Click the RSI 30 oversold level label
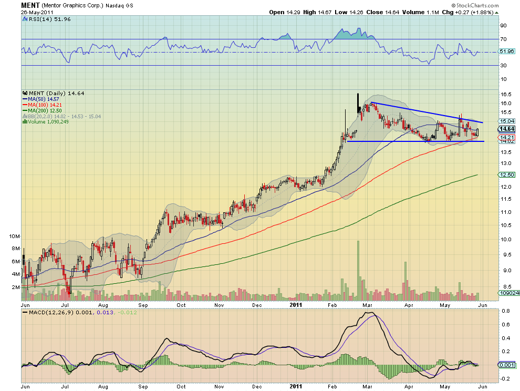 pyautogui.click(x=503, y=65)
